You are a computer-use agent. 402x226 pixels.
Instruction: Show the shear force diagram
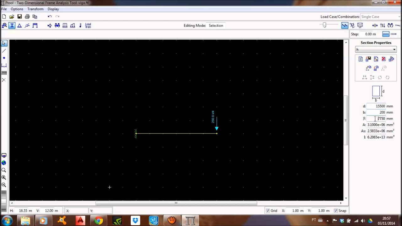click(383, 25)
